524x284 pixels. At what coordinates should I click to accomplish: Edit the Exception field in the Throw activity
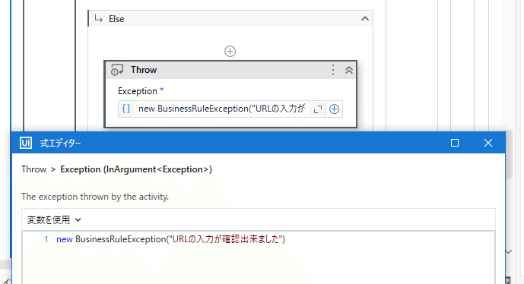[x=222, y=109]
